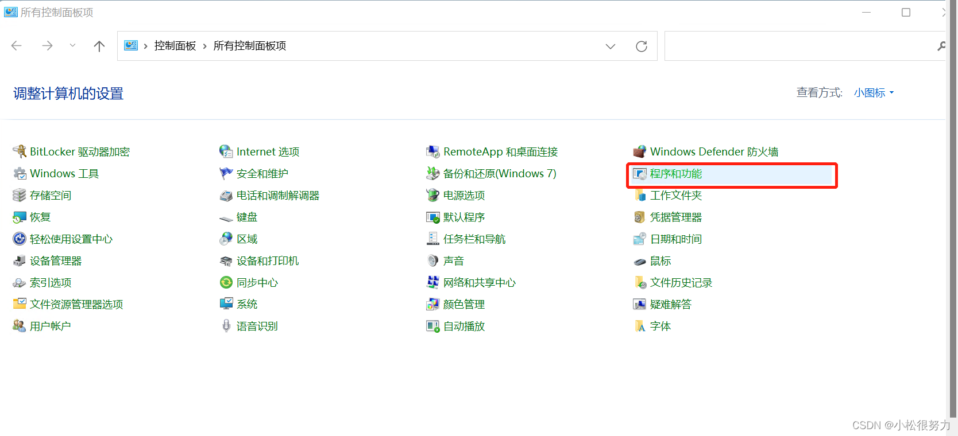Click the vertical scrollbar on the right
958x436 pixels.
pos(953,209)
